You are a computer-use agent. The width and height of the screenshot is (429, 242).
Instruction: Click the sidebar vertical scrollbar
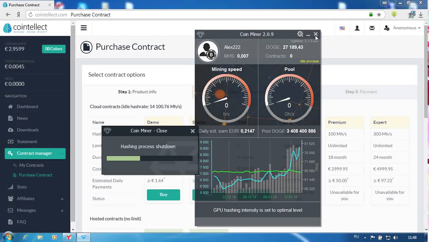tap(73, 126)
